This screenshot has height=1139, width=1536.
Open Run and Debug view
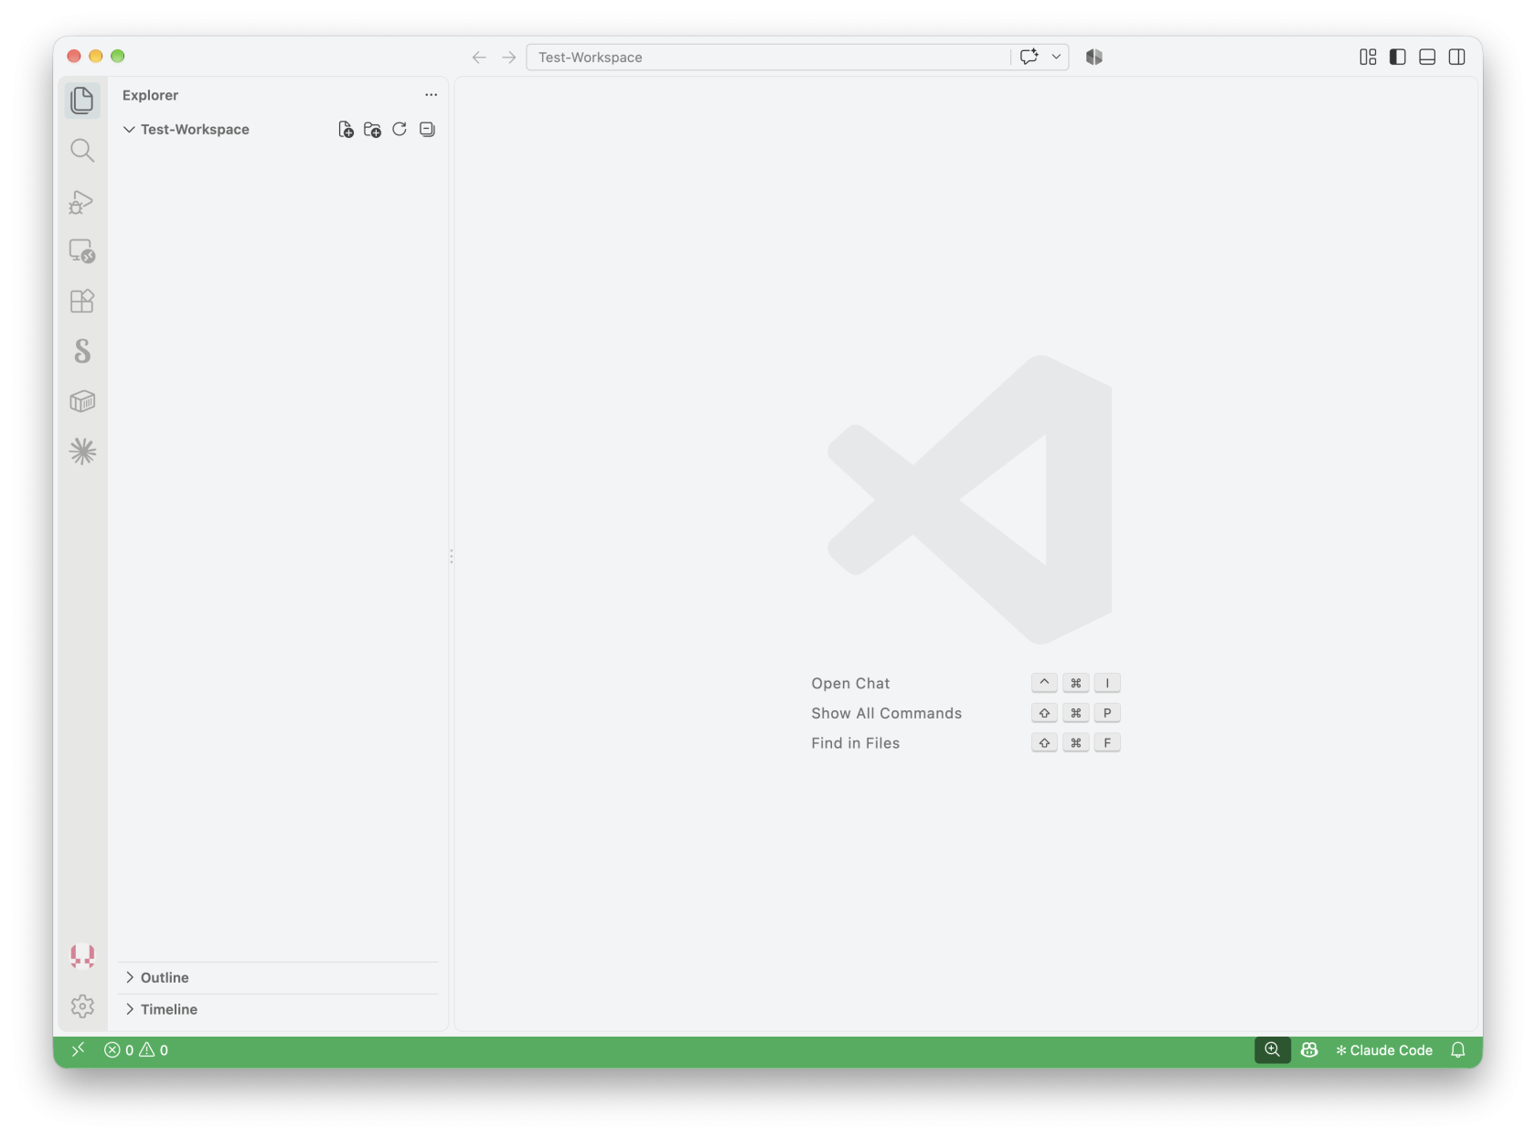(82, 201)
